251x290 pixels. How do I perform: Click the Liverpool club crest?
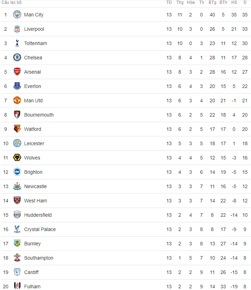coord(17,29)
